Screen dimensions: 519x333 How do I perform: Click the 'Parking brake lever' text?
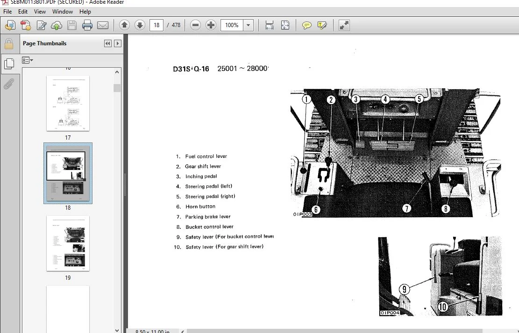tap(208, 217)
